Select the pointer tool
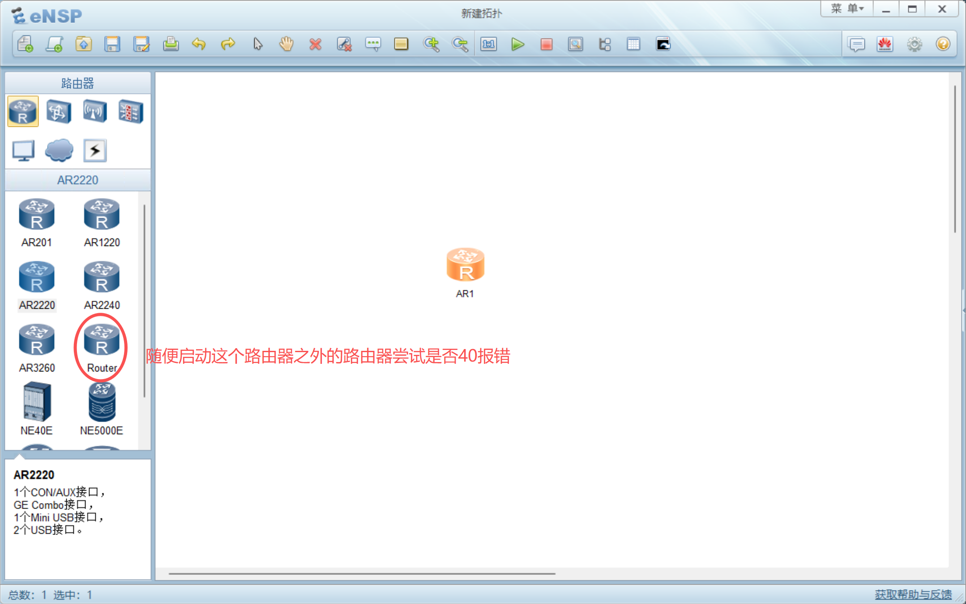The width and height of the screenshot is (966, 604). click(257, 44)
